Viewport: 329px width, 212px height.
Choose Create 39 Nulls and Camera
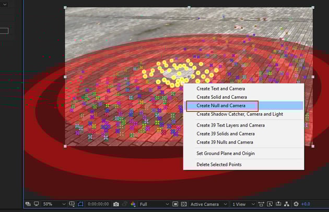243,142
